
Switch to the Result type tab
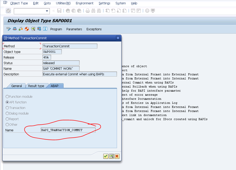pyautogui.click(x=37, y=86)
